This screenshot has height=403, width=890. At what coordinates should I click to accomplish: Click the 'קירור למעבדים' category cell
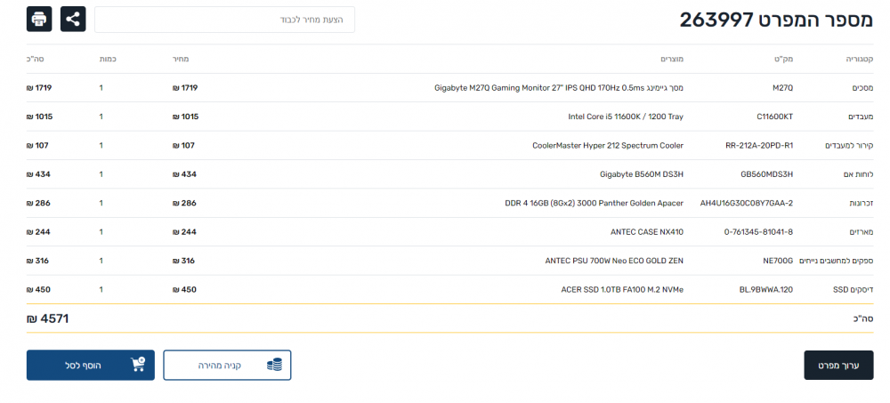(x=849, y=146)
